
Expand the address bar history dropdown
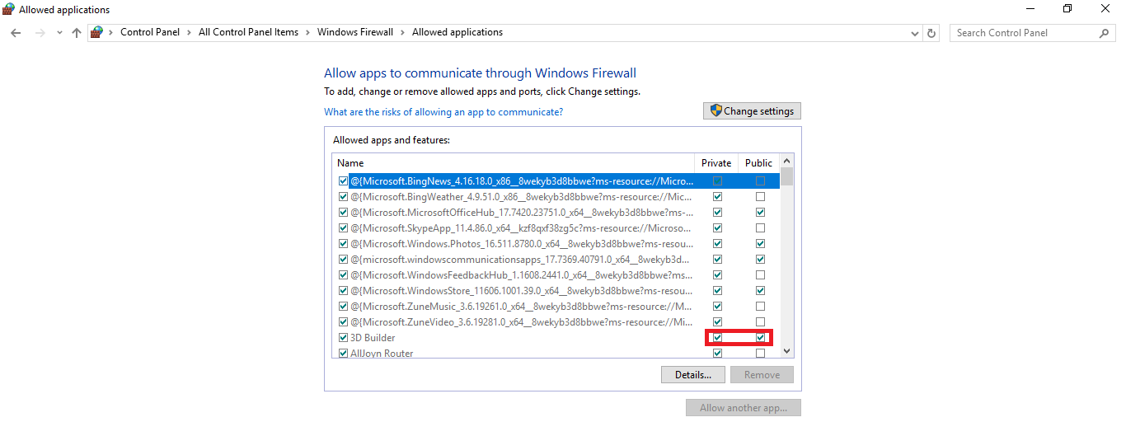(x=915, y=33)
